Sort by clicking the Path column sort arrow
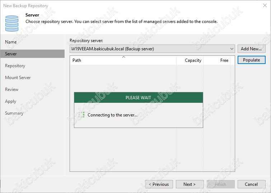 (123, 57)
